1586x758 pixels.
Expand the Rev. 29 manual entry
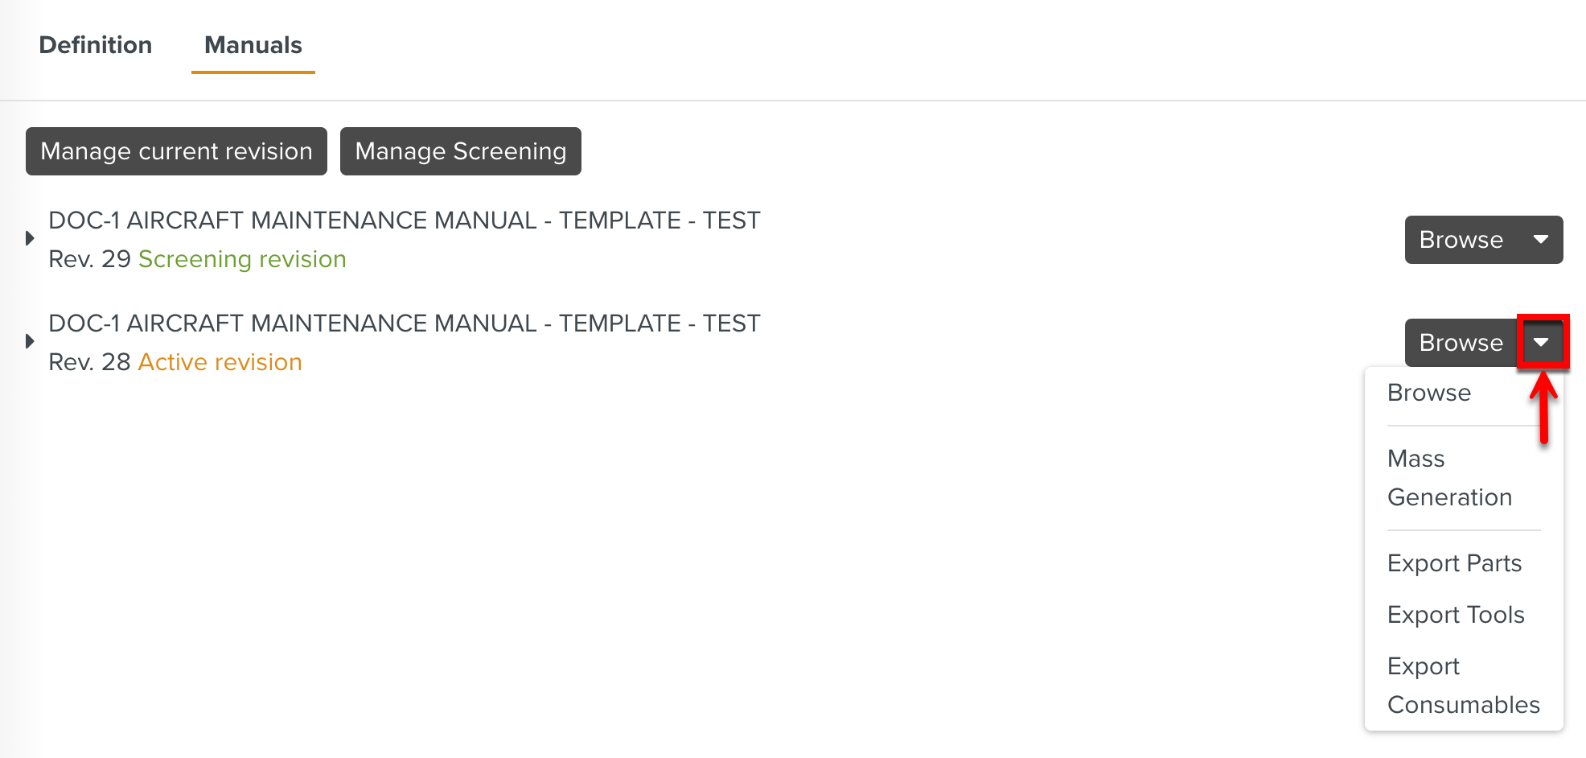(30, 237)
